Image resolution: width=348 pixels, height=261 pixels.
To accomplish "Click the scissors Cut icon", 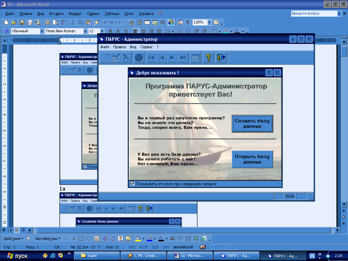I will [x=73, y=22].
